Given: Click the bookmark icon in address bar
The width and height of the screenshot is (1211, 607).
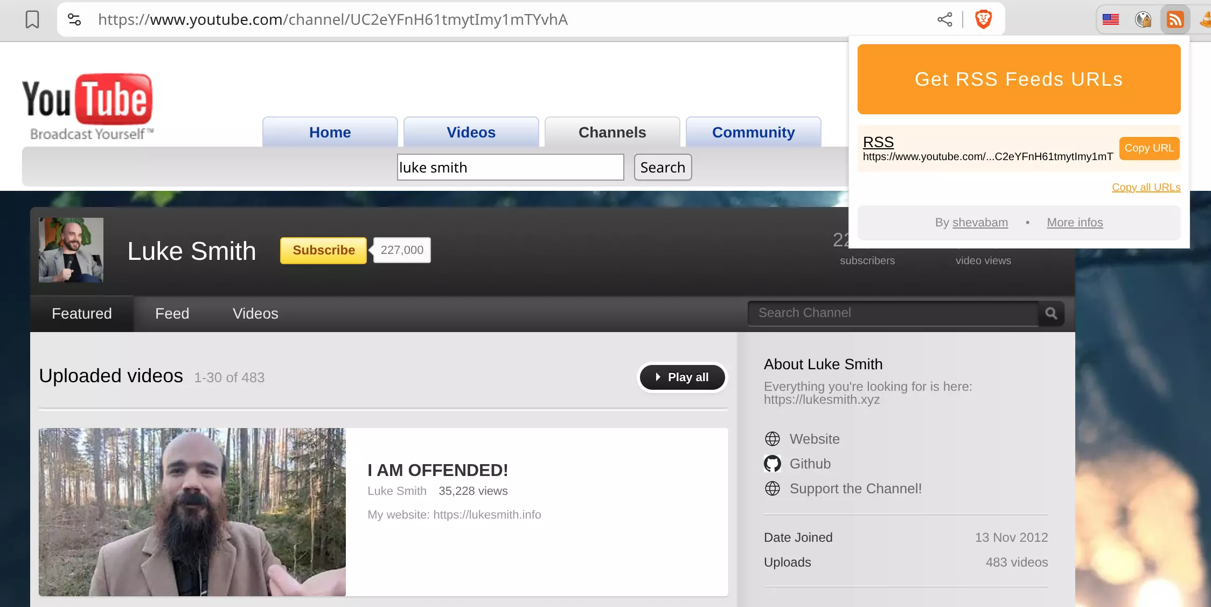Looking at the screenshot, I should 32,20.
